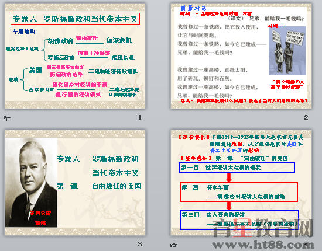Click the animation star icon under slide 1
322x251 pixels.
(7, 118)
